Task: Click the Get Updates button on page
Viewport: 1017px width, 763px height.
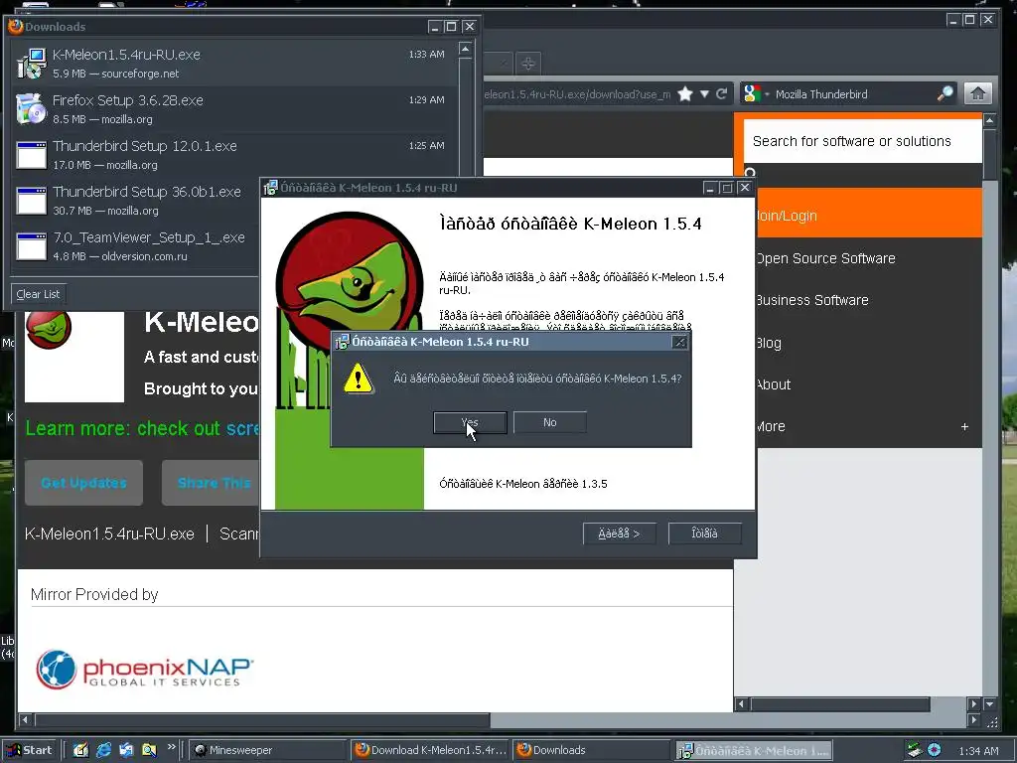Action: (83, 483)
